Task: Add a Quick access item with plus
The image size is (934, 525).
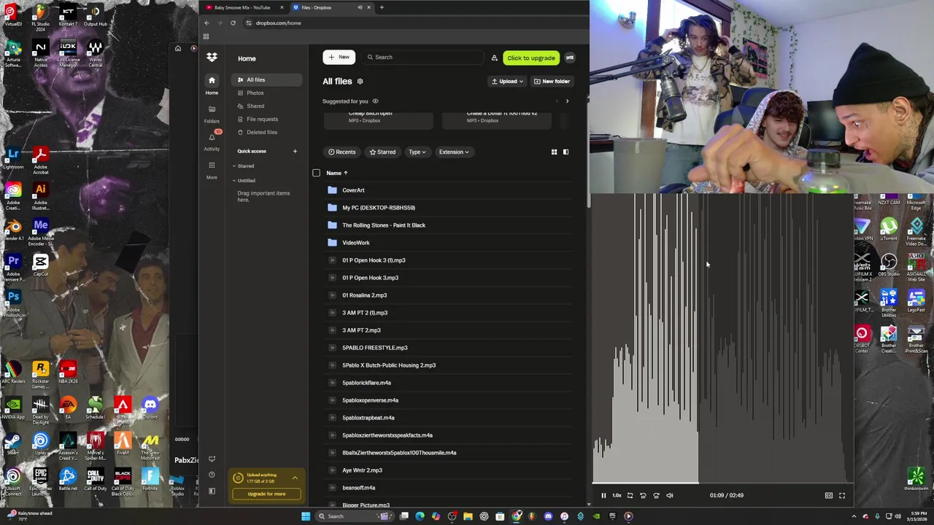Action: (295, 151)
